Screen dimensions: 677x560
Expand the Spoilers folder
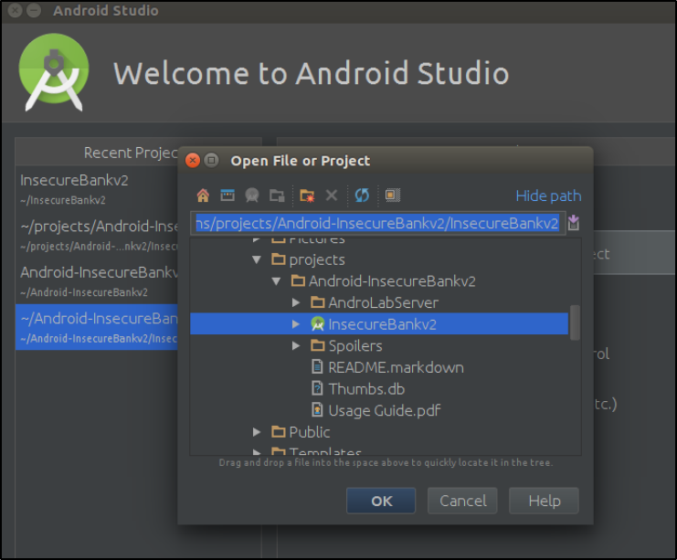tap(296, 346)
